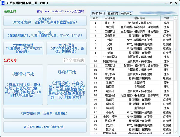The image size is (180, 137).
Task: Open 音乐下载 MP3 MV button
Action: point(45,127)
